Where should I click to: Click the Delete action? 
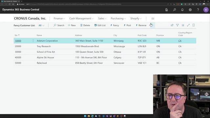pos(85,25)
